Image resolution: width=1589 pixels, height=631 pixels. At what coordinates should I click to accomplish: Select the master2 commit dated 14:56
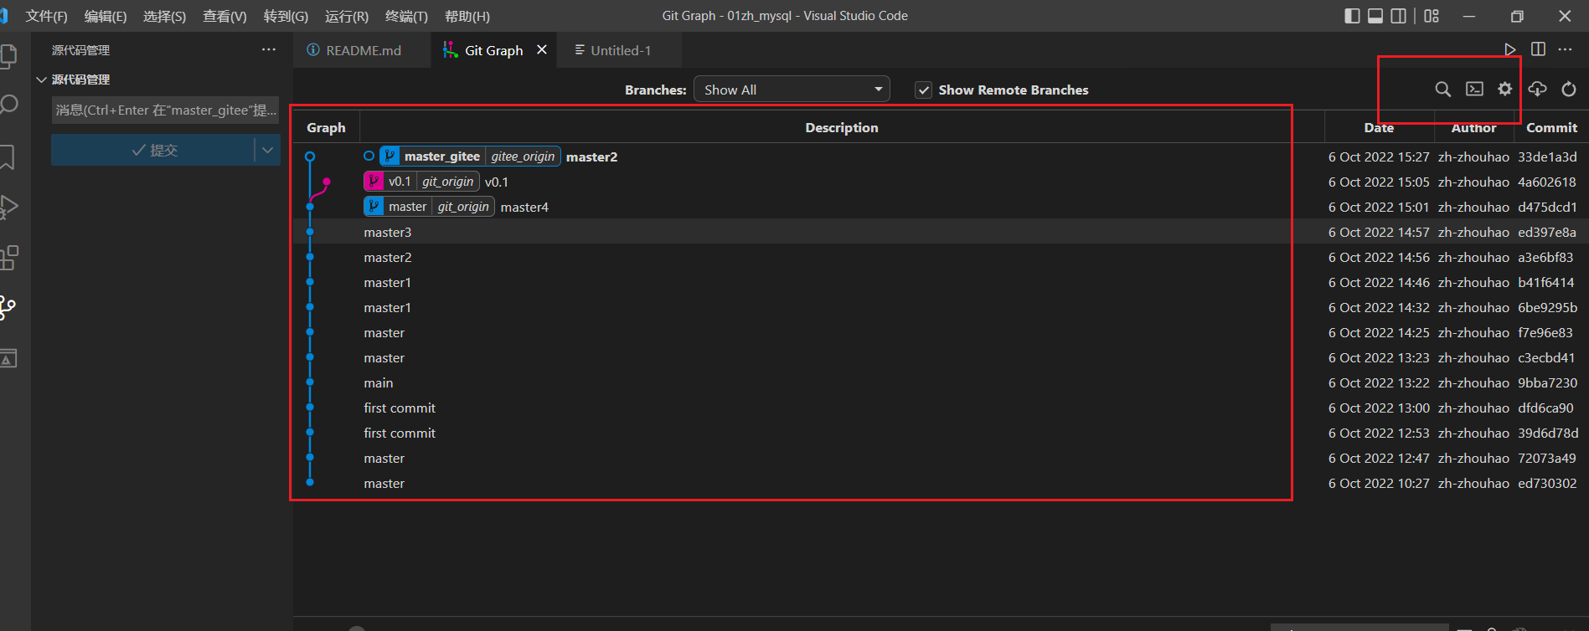click(x=941, y=257)
